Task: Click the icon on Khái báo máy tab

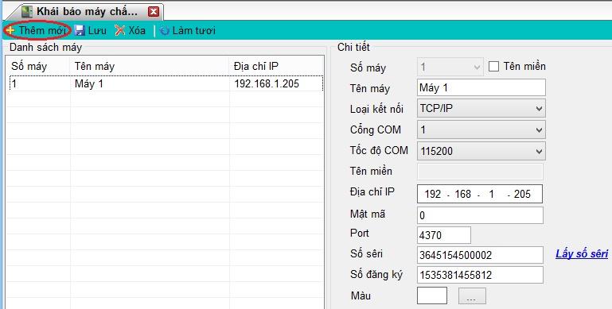Action: point(27,11)
